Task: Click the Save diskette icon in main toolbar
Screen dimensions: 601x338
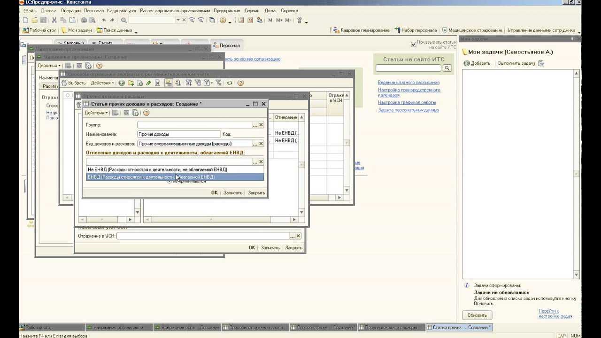Action: (x=43, y=20)
